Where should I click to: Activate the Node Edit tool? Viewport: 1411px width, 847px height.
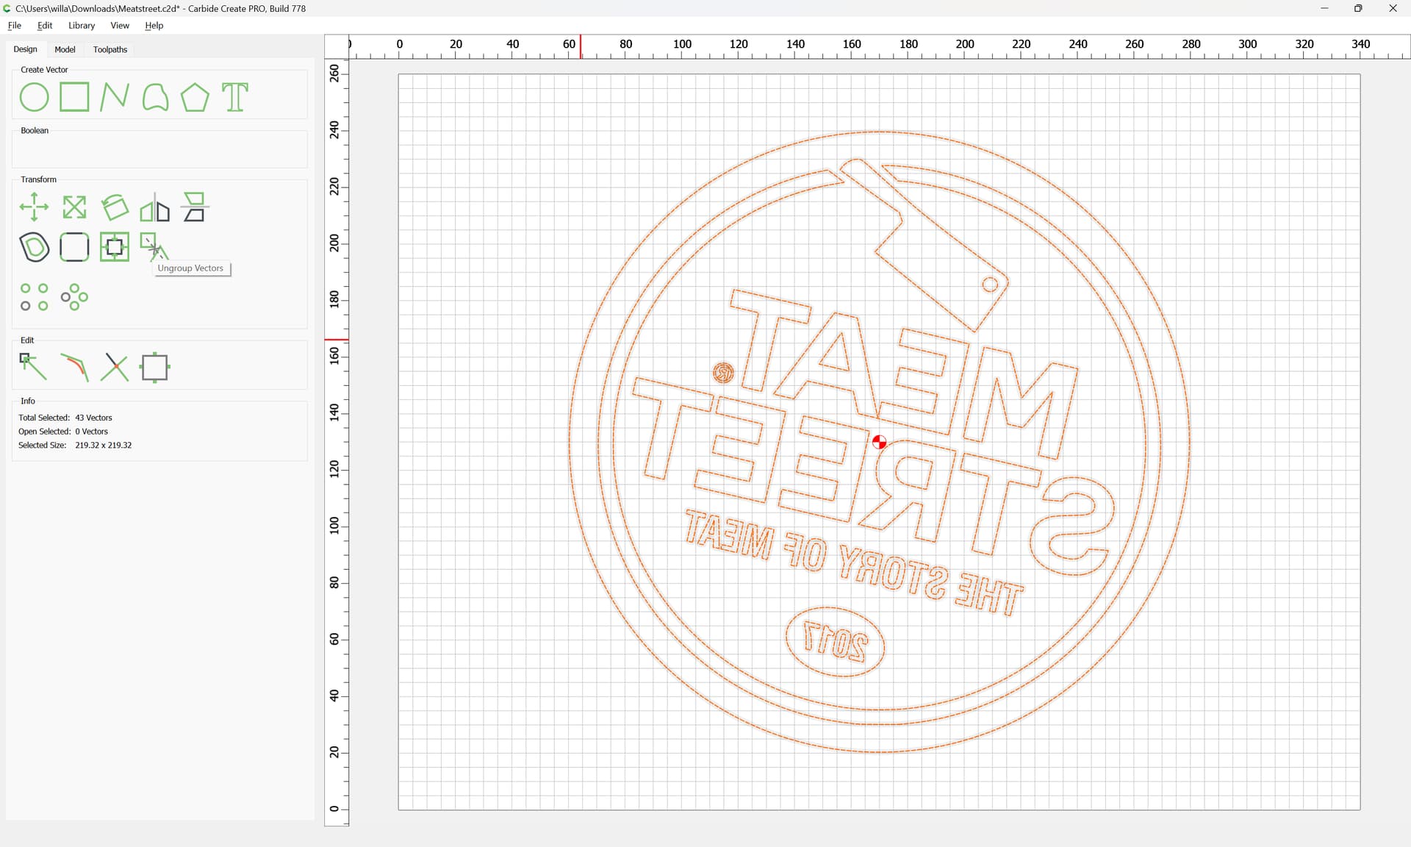click(34, 367)
